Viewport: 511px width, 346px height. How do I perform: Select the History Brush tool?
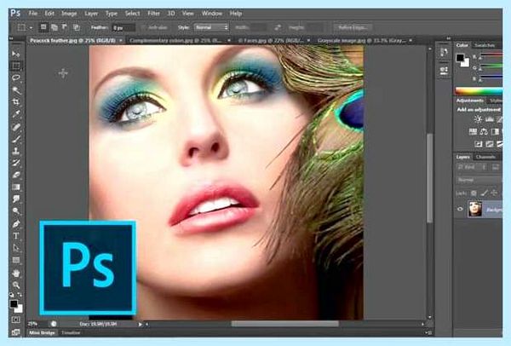pyautogui.click(x=15, y=163)
